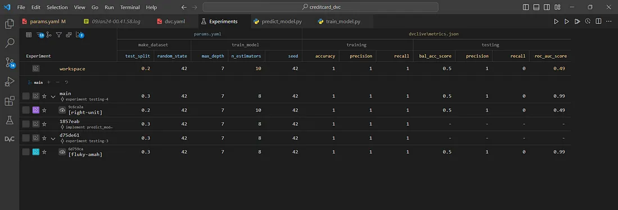Open the Explorer view in activity bar
Image resolution: width=618 pixels, height=210 pixels.
(x=10, y=24)
